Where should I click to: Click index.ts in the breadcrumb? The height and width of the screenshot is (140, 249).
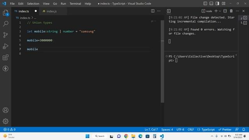[25, 18]
